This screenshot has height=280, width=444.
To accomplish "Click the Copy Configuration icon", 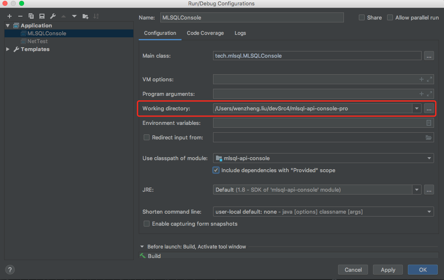I will pos(31,16).
